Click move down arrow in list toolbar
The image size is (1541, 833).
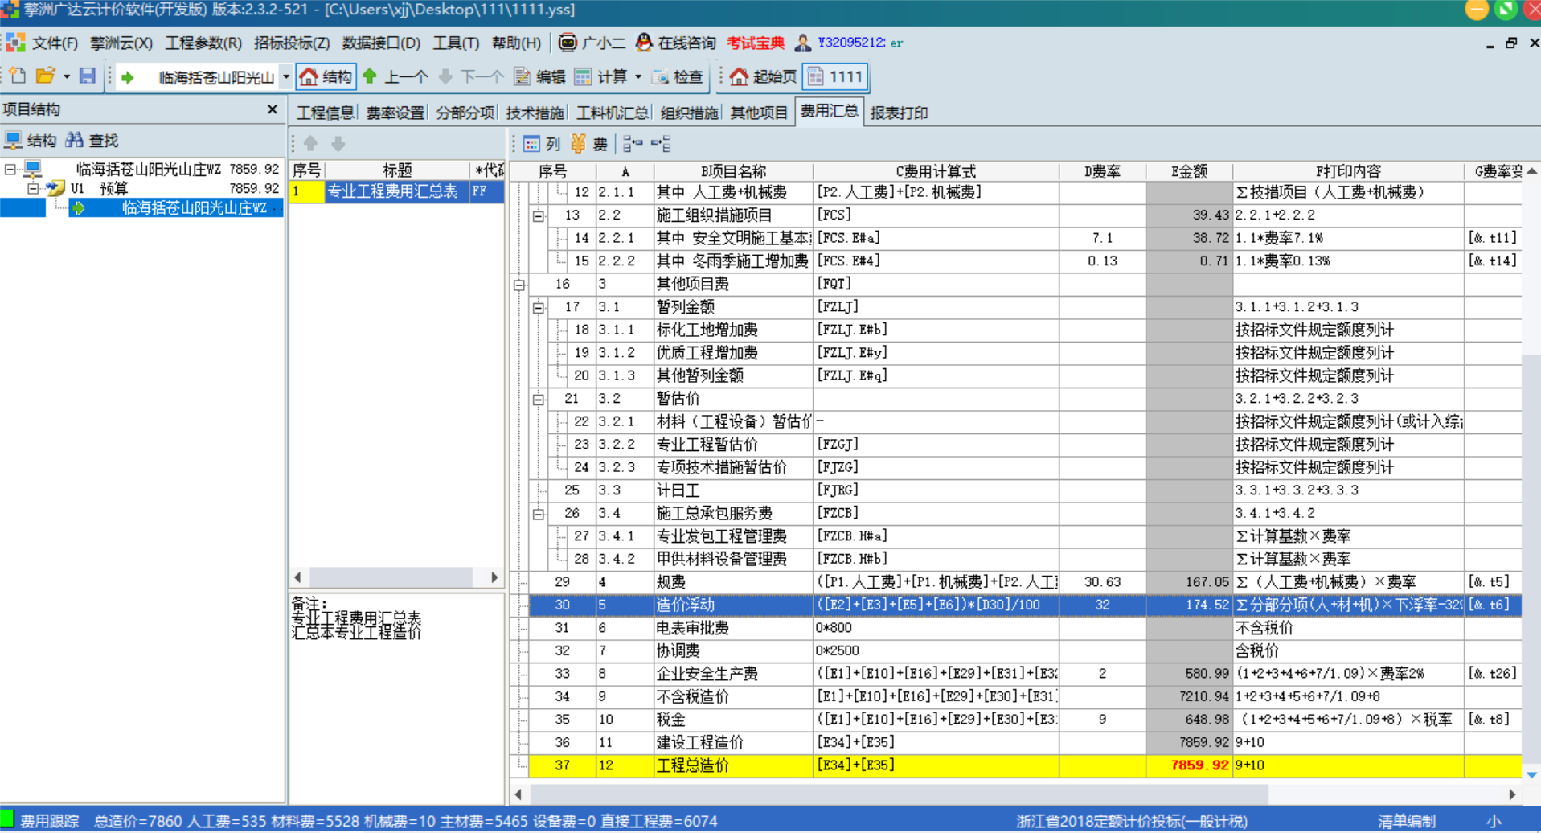(x=338, y=144)
